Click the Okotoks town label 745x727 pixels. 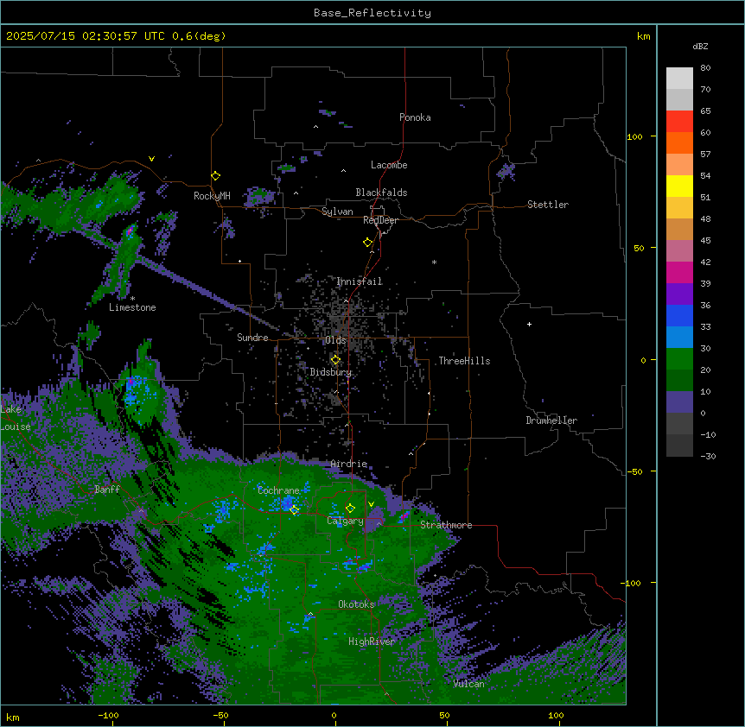pyautogui.click(x=356, y=604)
